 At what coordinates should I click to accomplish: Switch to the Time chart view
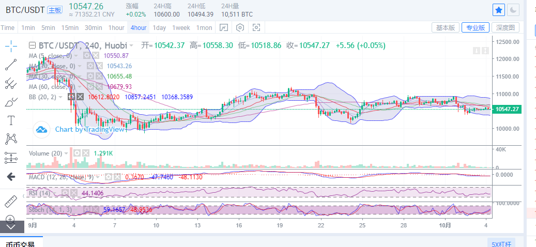(x=8, y=28)
